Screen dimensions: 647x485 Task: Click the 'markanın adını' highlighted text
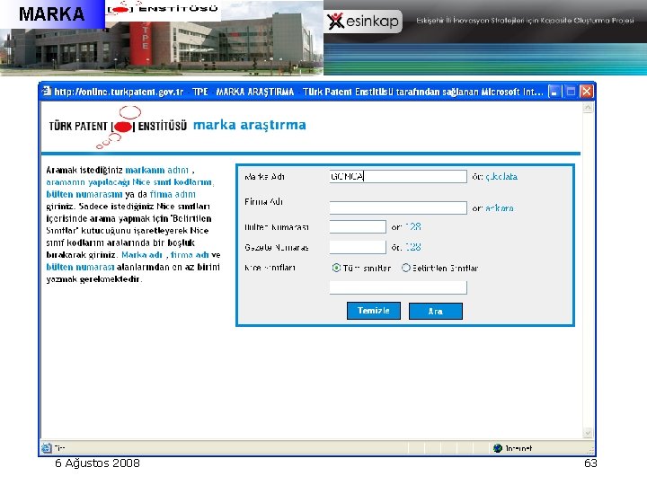[156, 170]
